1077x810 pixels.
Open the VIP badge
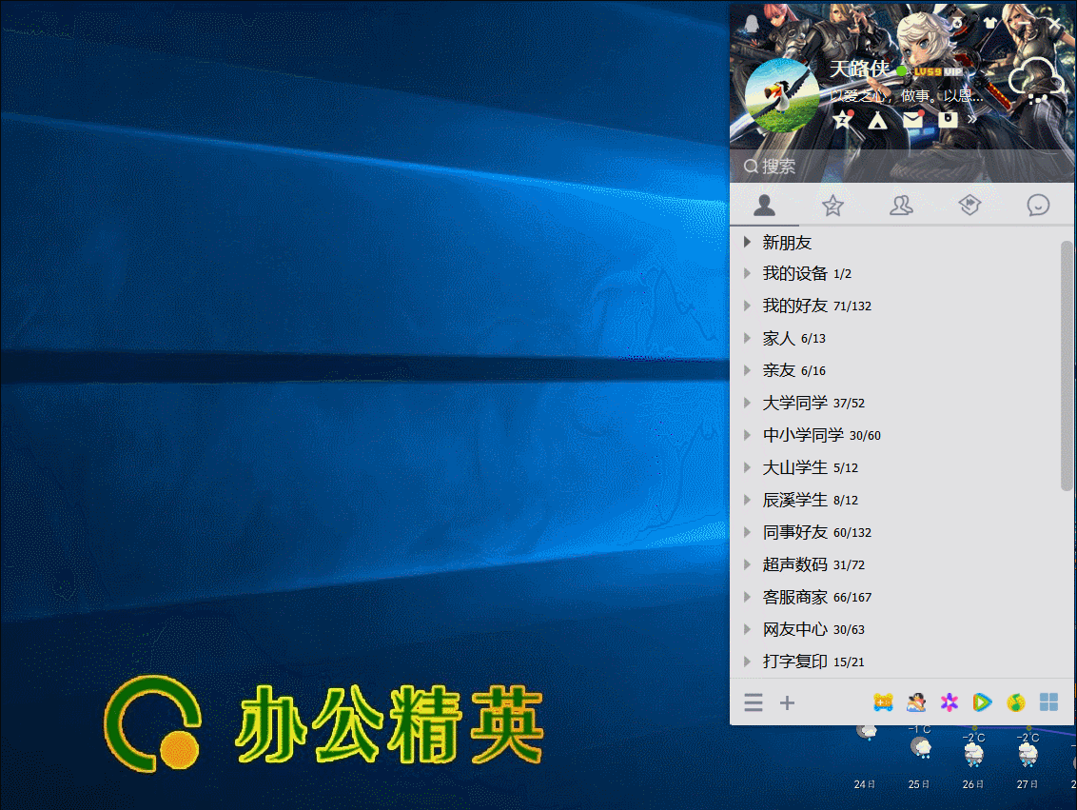(x=953, y=71)
